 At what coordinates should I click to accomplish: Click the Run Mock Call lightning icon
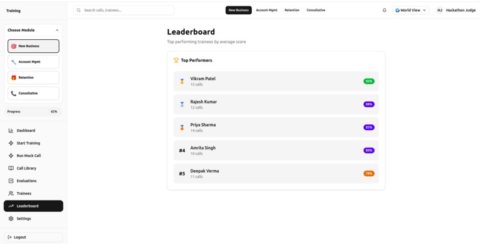(x=11, y=156)
